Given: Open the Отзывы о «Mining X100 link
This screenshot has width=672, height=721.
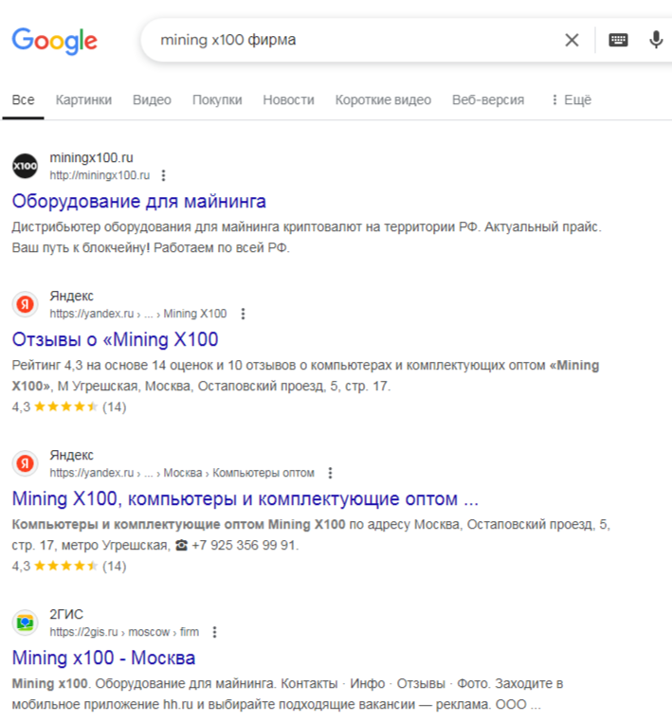Looking at the screenshot, I should click(115, 339).
